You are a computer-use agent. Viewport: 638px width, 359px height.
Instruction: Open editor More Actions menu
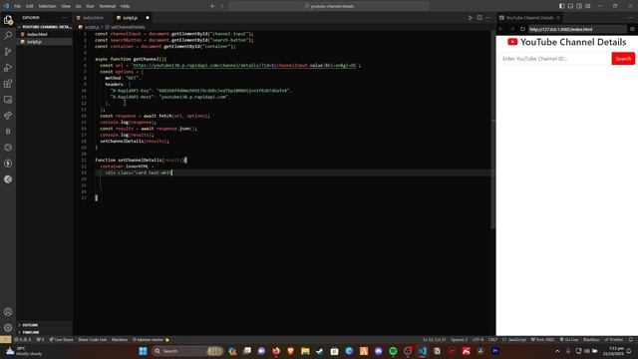tap(488, 18)
